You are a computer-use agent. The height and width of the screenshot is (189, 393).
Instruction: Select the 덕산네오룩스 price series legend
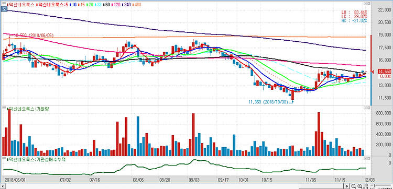[20, 5]
